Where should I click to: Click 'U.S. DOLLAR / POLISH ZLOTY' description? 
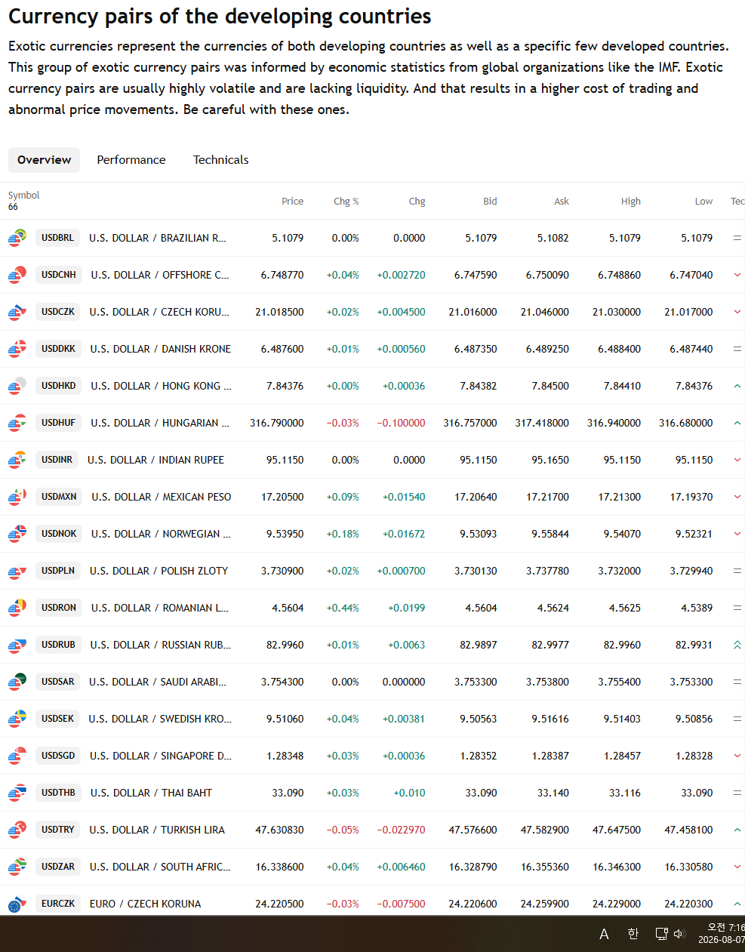pos(159,571)
